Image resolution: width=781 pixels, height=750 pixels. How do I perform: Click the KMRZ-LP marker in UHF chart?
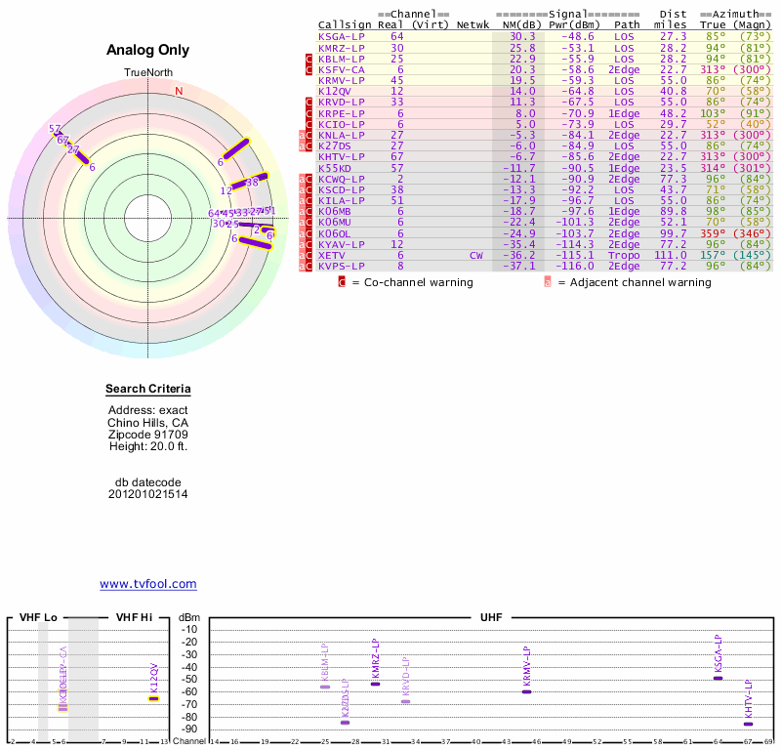pos(375,684)
